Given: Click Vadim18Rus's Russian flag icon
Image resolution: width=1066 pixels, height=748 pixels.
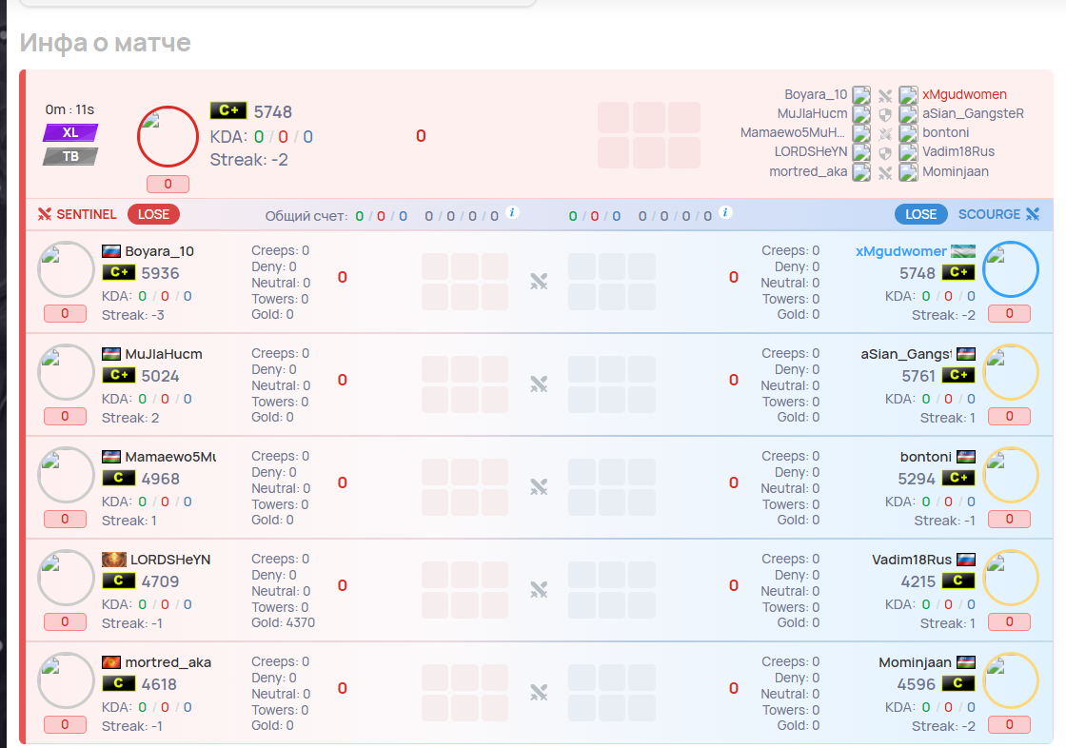Looking at the screenshot, I should coord(966,560).
